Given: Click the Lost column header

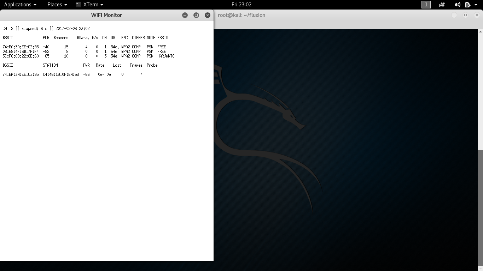Looking at the screenshot, I should point(117,65).
